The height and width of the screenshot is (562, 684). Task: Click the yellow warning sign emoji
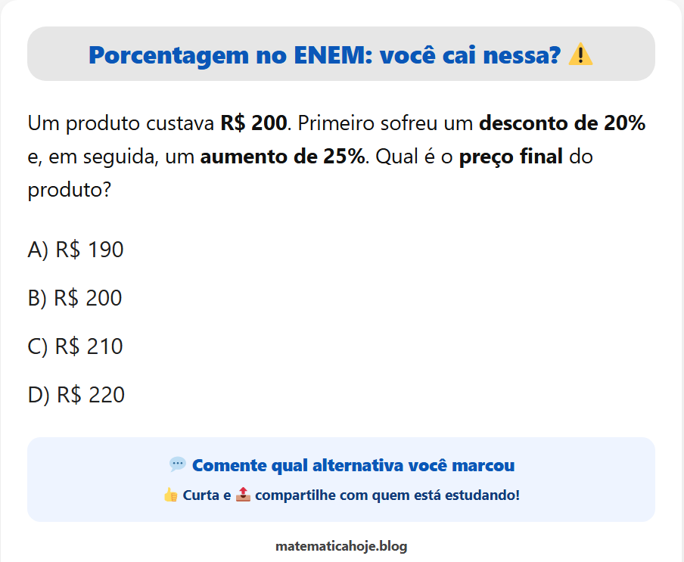(580, 54)
